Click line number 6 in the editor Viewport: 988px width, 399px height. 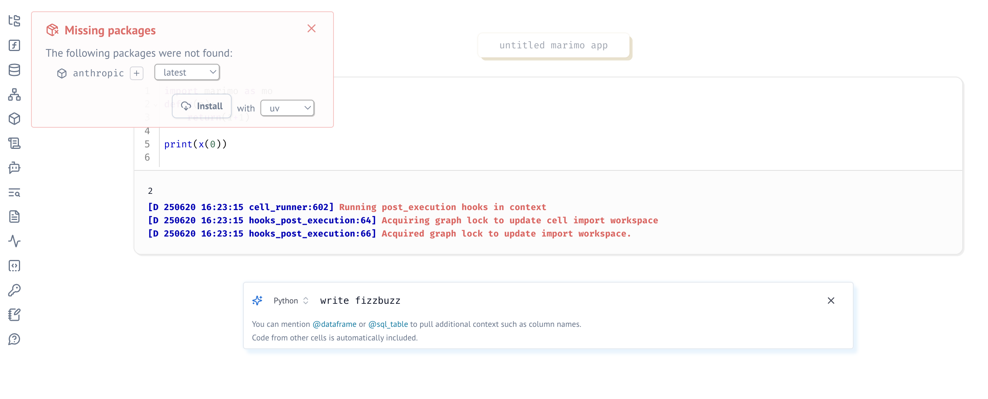[x=147, y=158]
